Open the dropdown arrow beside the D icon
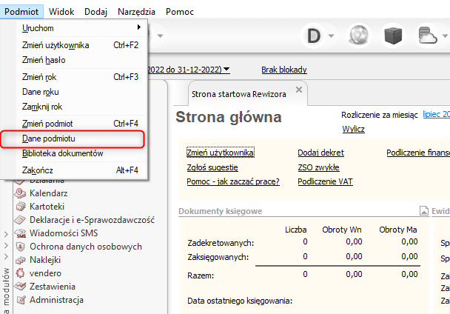Image resolution: width=450 pixels, height=314 pixels. click(332, 36)
